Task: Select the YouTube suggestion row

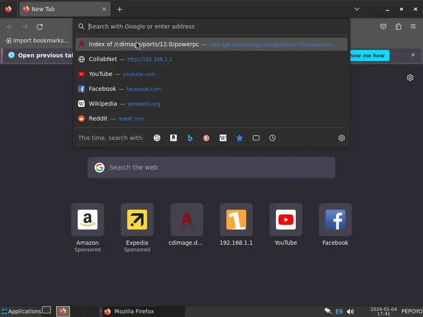Action: pos(211,74)
